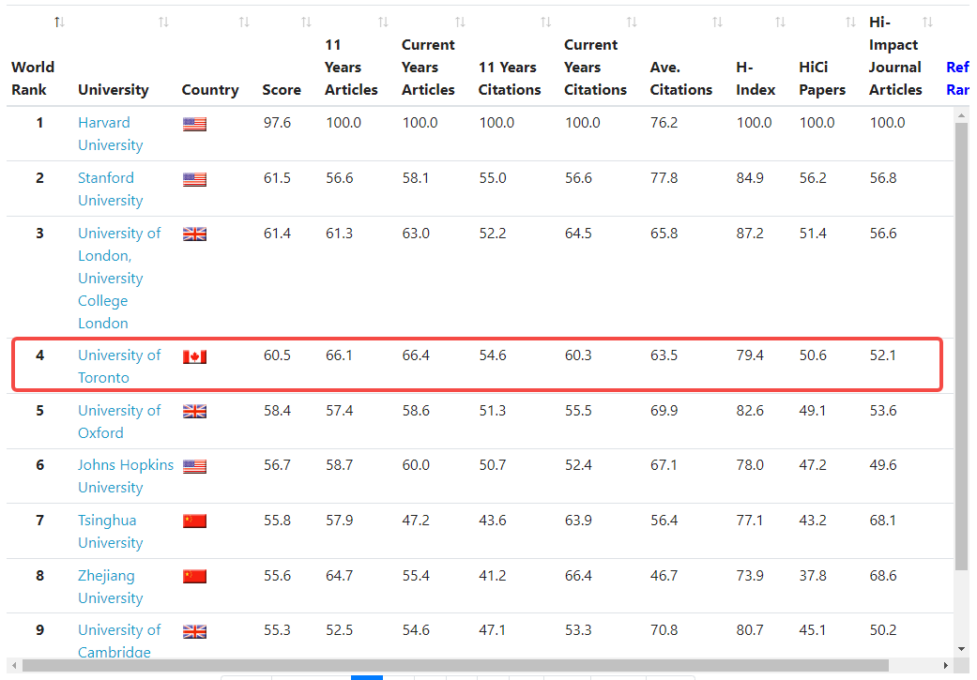This screenshot has width=977, height=680.
Task: Select Zhejiang's HiCi Papers value 37.8
Action: click(813, 576)
